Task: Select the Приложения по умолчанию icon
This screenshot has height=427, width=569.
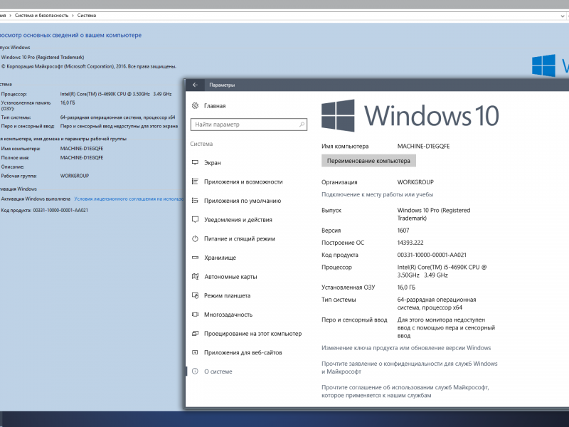Action: [195, 201]
